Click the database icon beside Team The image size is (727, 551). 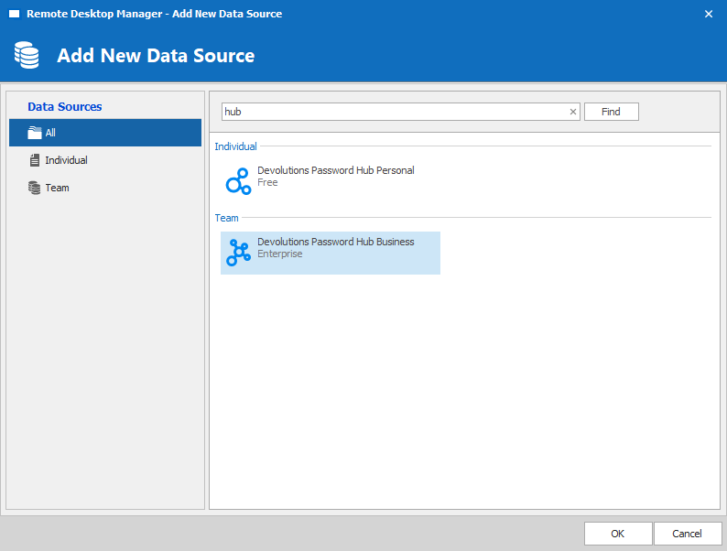(x=35, y=188)
